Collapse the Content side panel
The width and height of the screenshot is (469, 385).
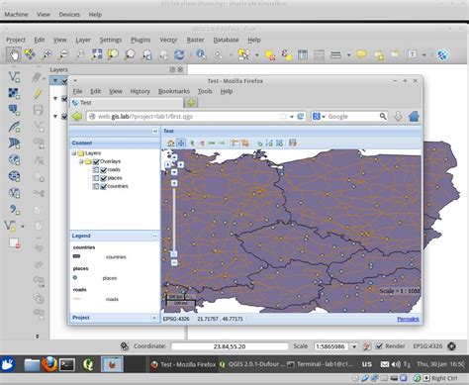pyautogui.click(x=155, y=131)
